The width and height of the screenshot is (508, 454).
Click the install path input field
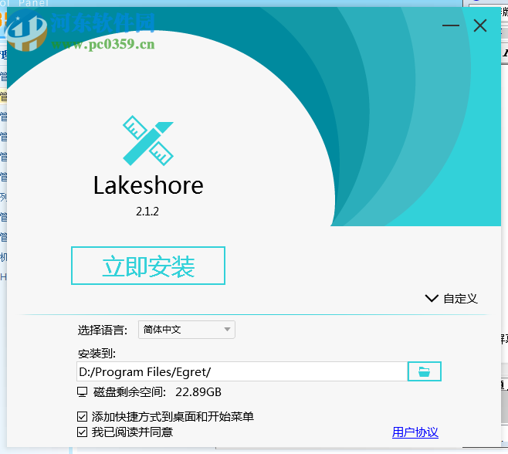tap(242, 371)
